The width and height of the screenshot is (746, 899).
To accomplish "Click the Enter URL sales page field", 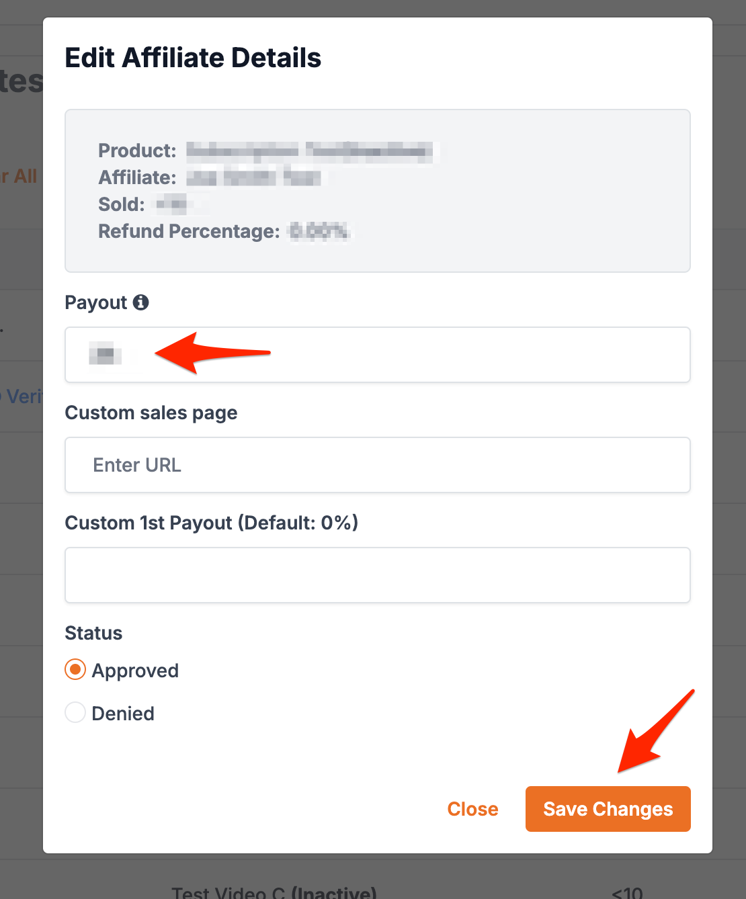I will (377, 465).
